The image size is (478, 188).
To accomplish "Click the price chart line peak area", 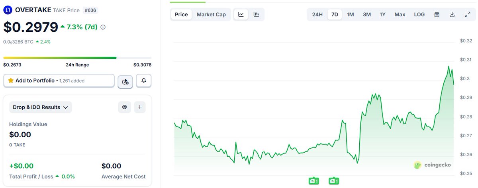I will [449, 67].
